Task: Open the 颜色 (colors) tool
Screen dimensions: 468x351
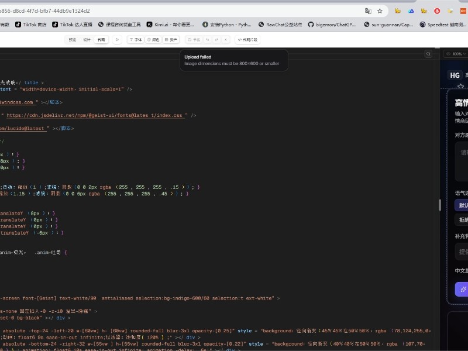Action: (153, 40)
